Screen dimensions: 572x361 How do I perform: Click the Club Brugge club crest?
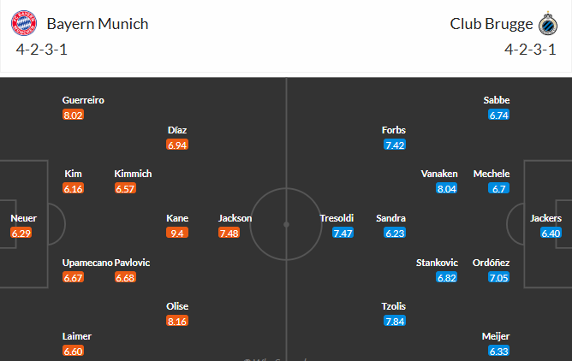[x=546, y=23]
